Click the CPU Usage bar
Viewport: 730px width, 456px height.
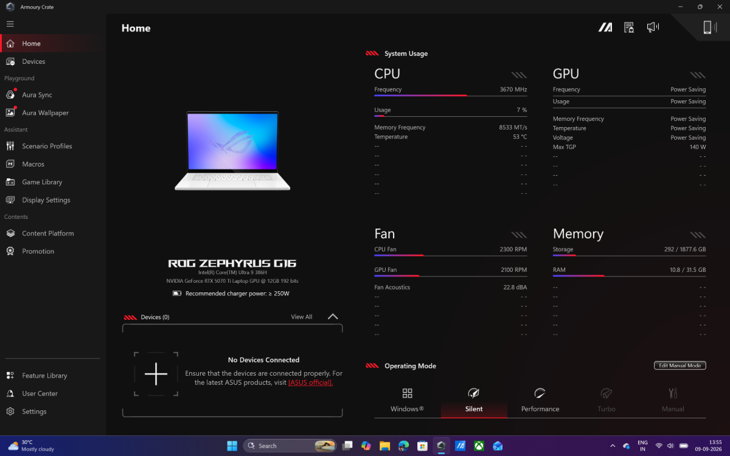(x=451, y=116)
